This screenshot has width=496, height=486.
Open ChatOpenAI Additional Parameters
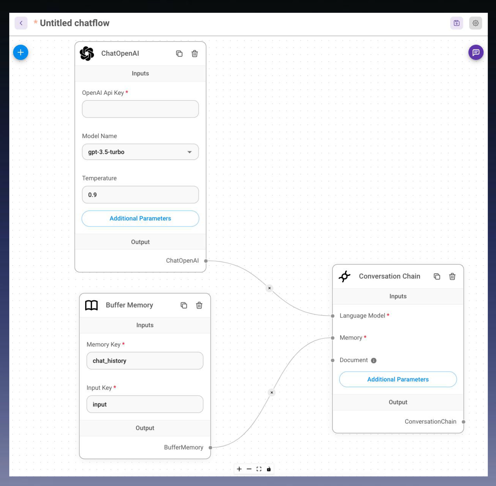point(140,219)
